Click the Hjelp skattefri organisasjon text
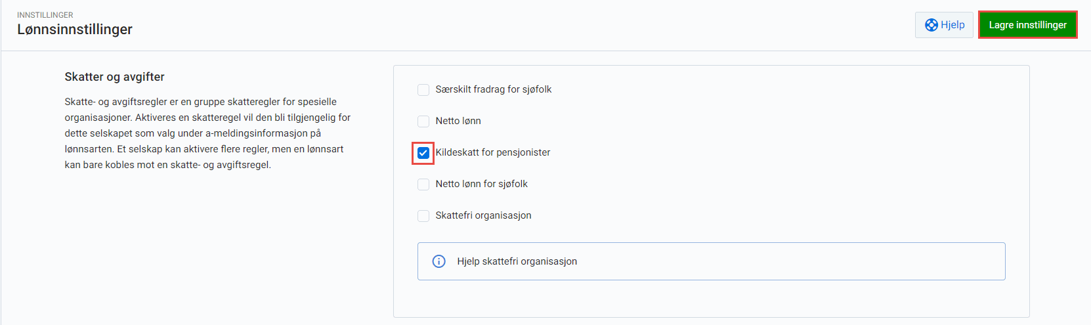This screenshot has height=325, width=1091. coord(517,261)
